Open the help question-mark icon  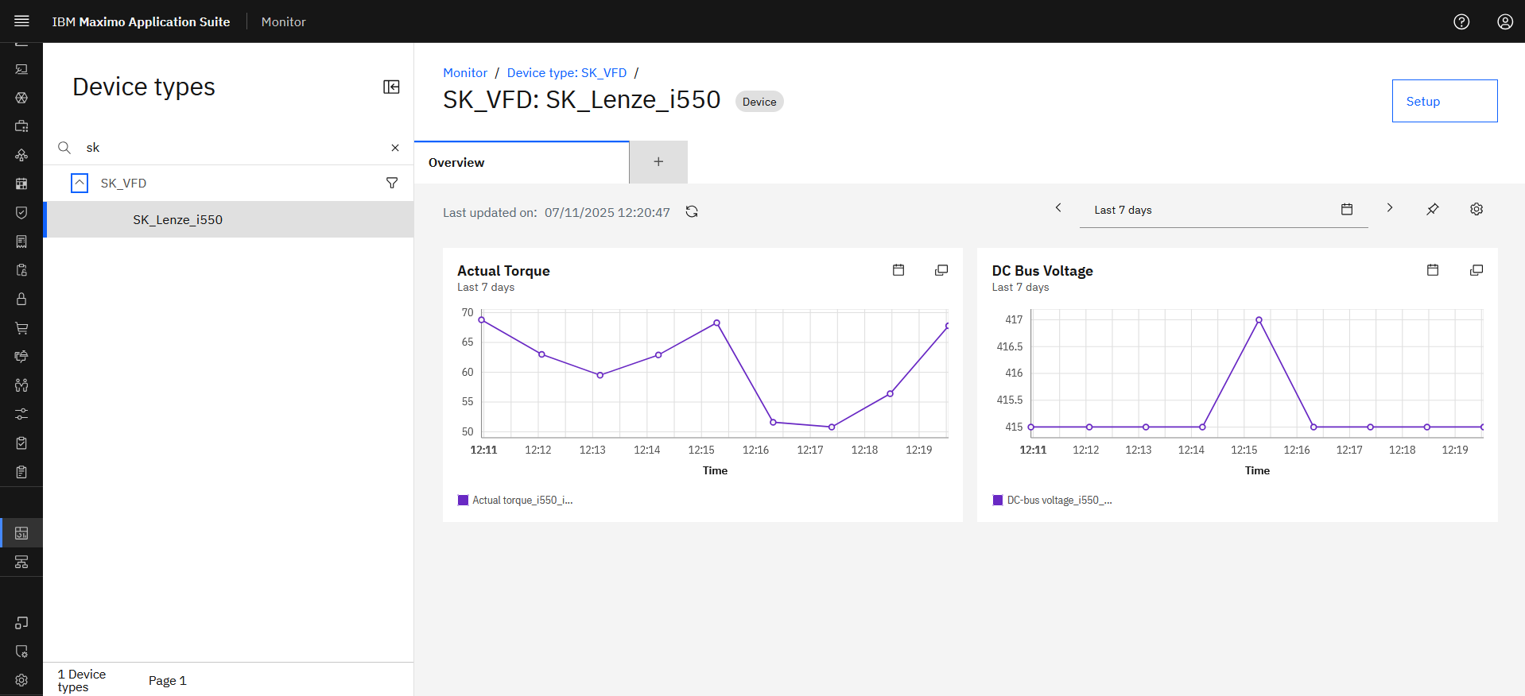[x=1461, y=21]
